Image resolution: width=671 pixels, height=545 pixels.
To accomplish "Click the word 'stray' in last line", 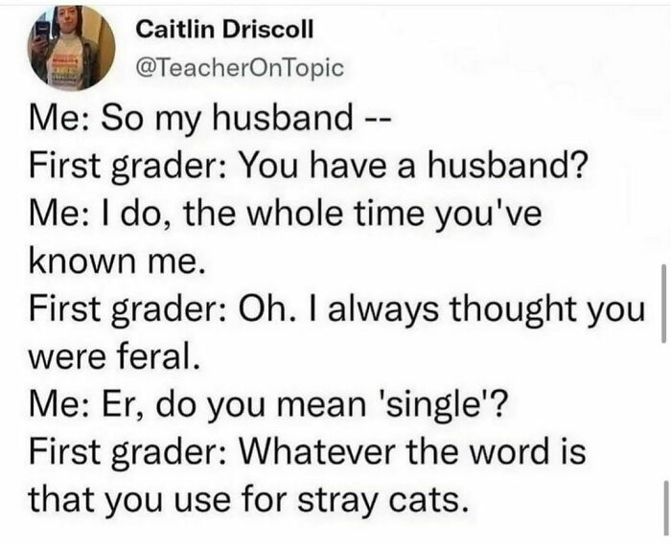I will 336,501.
